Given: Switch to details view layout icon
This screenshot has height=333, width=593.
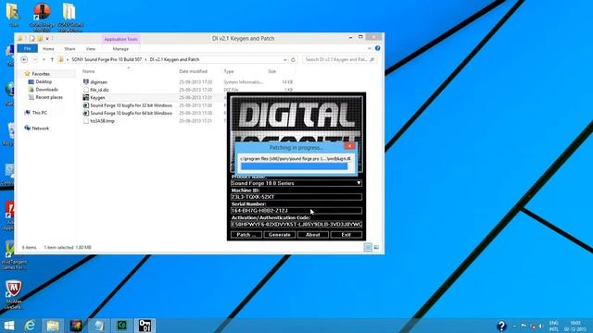Looking at the screenshot, I should (x=368, y=247).
